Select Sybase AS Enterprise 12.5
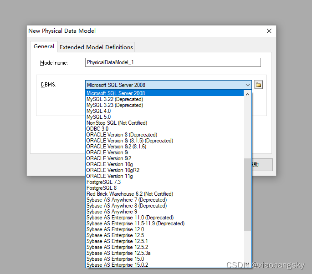The width and height of the screenshot is (312, 274). point(164,235)
